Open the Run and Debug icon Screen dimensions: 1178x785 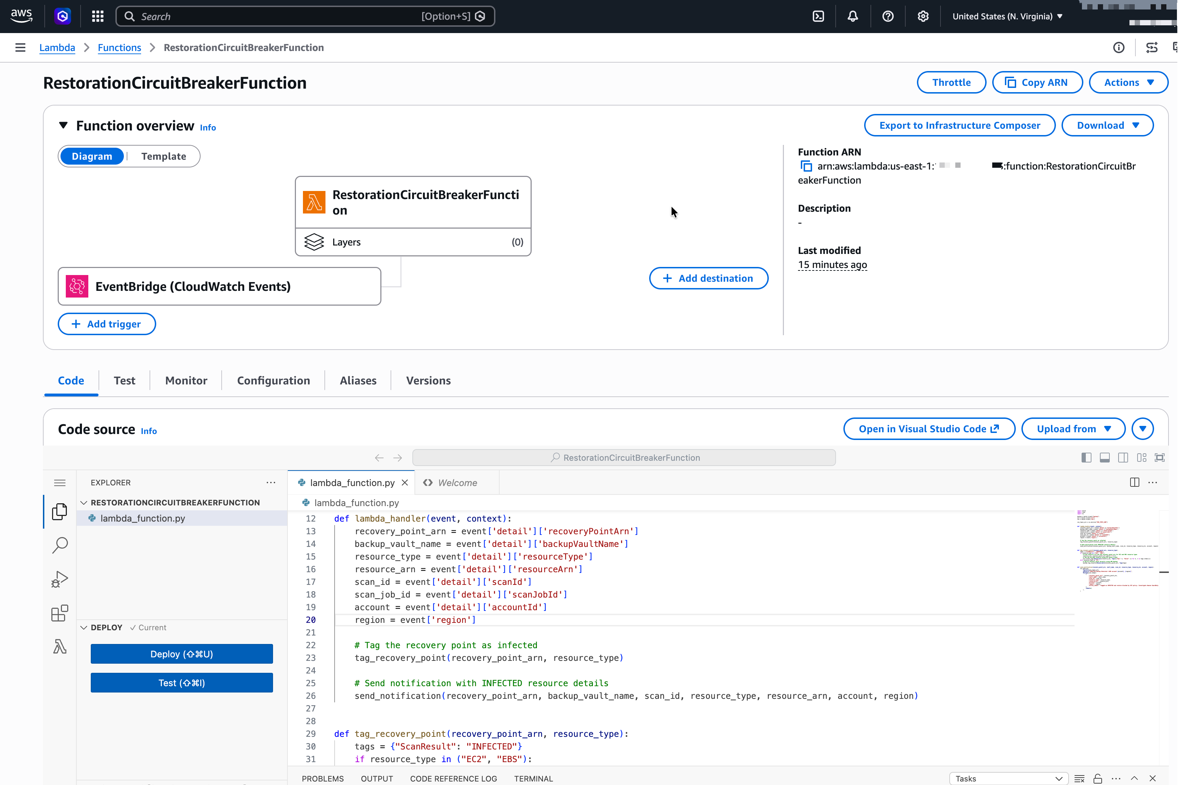click(59, 579)
